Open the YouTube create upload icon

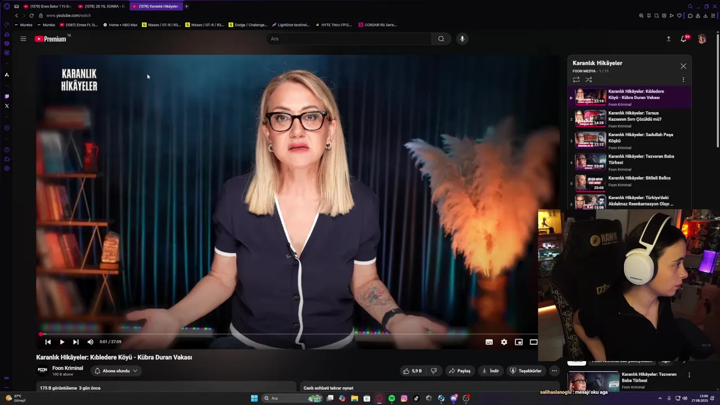pyautogui.click(x=669, y=39)
